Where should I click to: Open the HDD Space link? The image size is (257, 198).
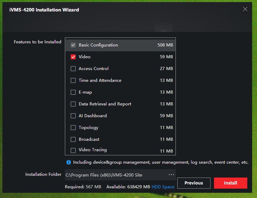[x=163, y=187]
